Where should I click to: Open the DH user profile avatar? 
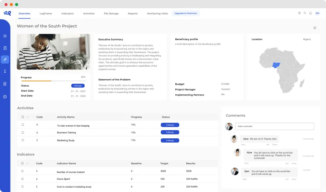coord(317,13)
